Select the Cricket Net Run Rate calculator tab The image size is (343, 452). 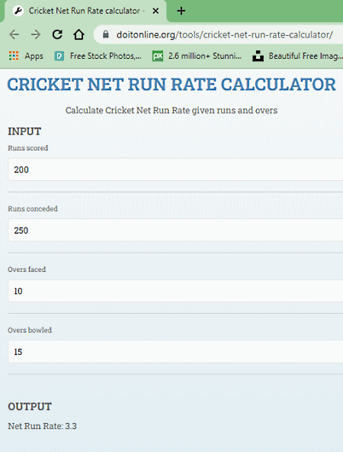coord(85,11)
